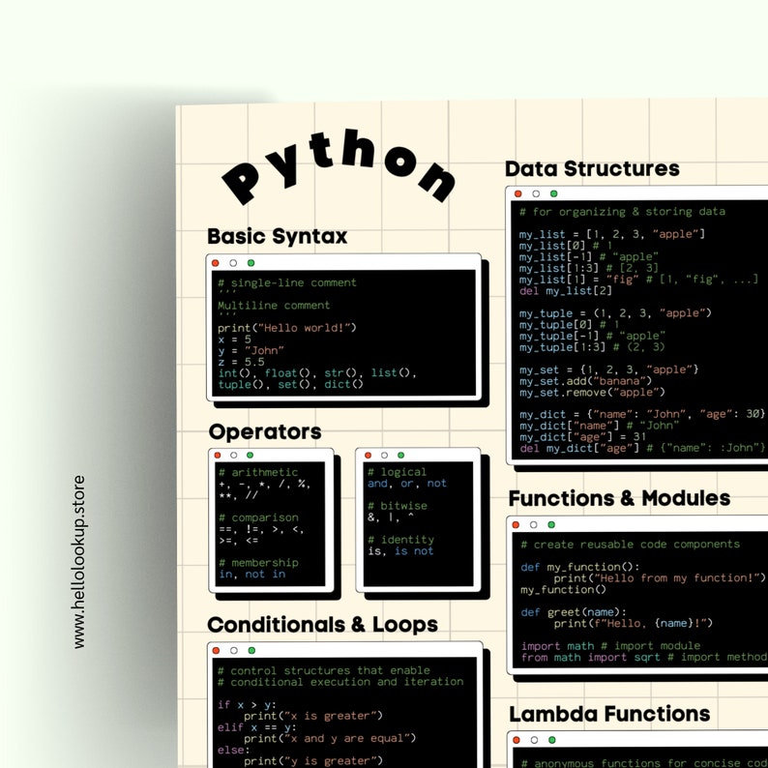Click the 'my_tuple = (1, 2, 3, "apple")' line

click(x=615, y=313)
